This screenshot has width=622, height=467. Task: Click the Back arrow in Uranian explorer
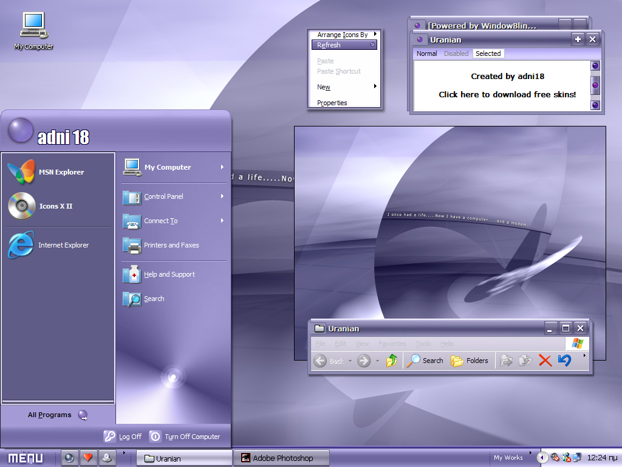coord(320,361)
